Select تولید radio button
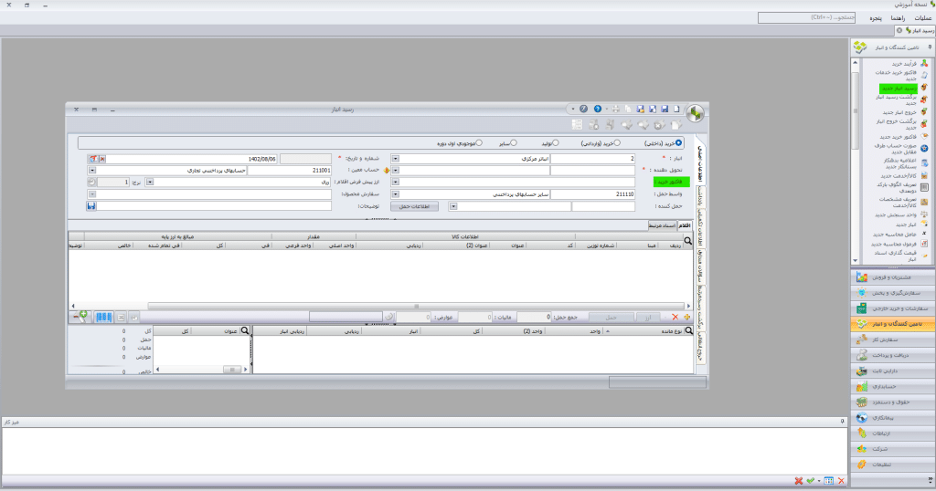Image resolution: width=936 pixels, height=491 pixels. tap(555, 143)
